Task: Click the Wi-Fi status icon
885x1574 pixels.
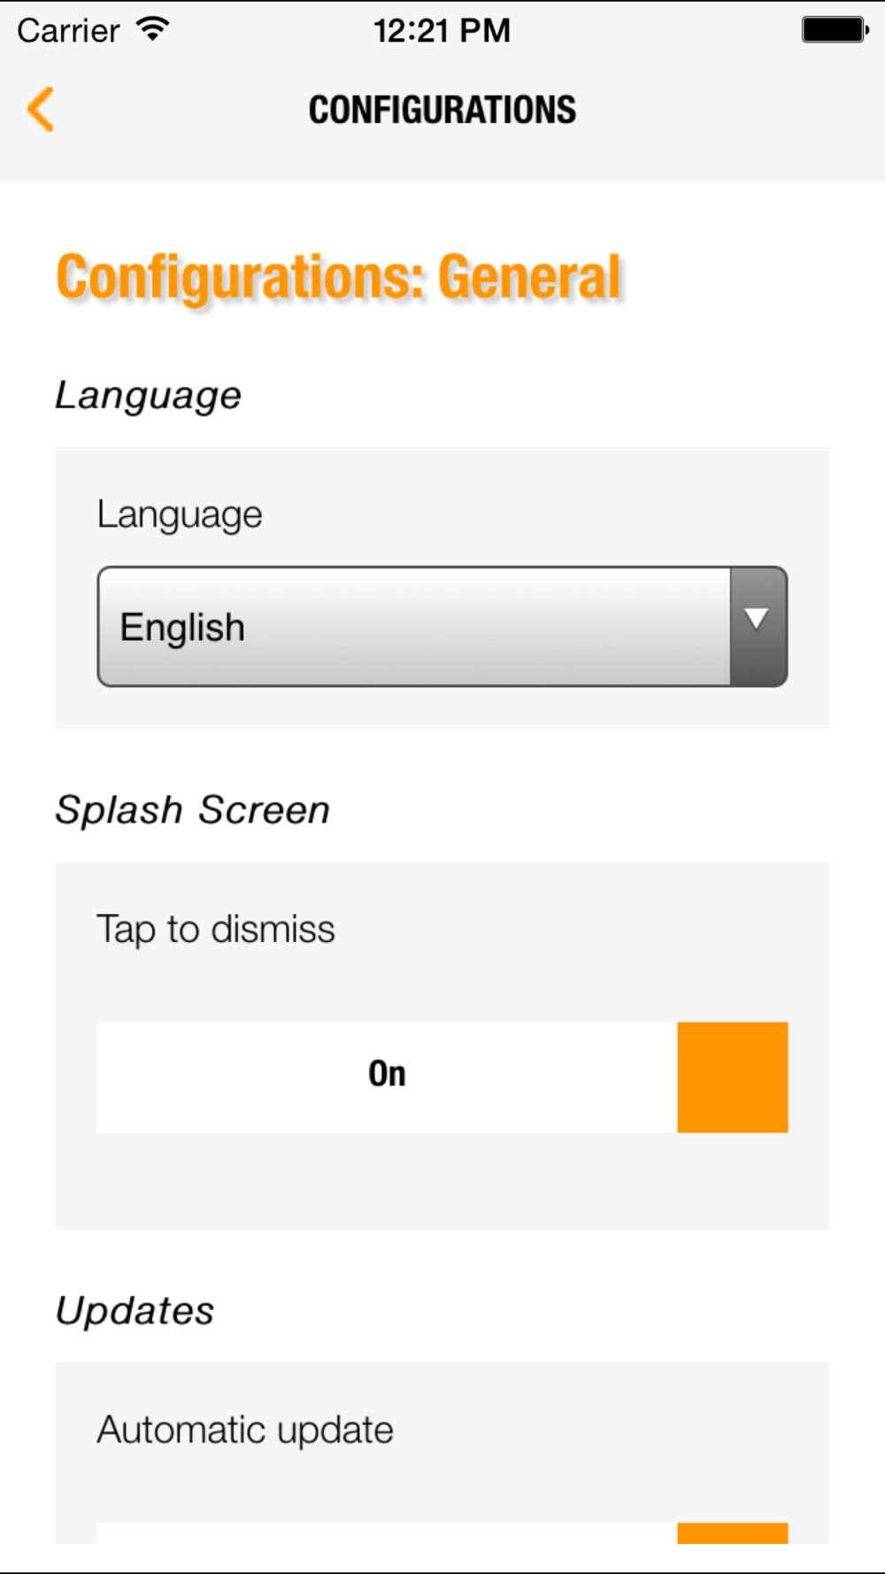Action: [x=153, y=29]
